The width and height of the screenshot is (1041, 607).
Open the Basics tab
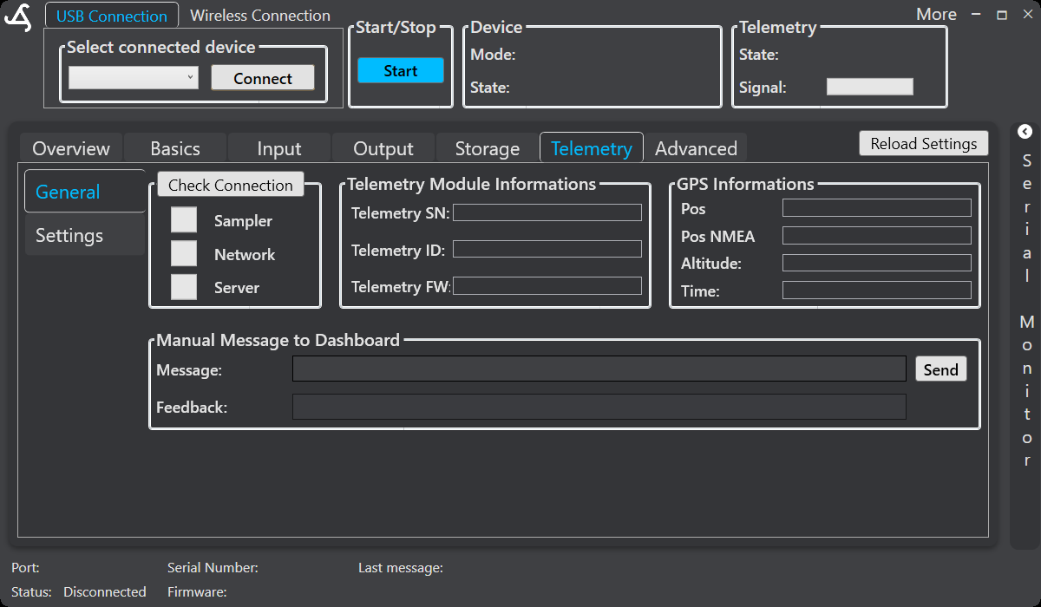175,148
